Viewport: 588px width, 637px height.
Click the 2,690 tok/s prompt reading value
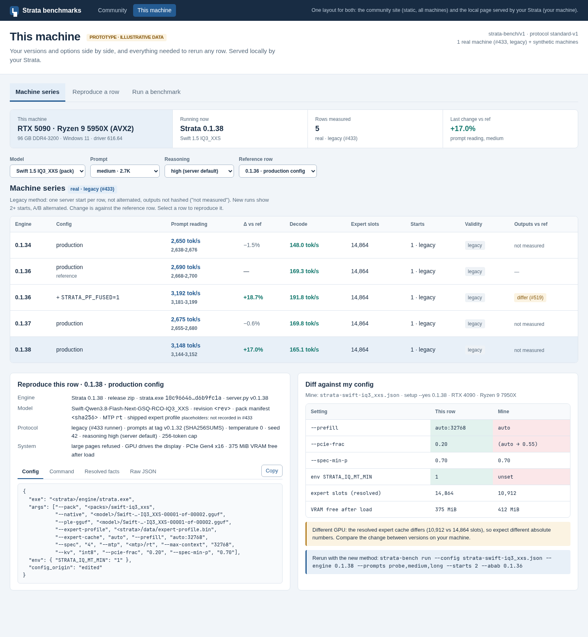186,267
